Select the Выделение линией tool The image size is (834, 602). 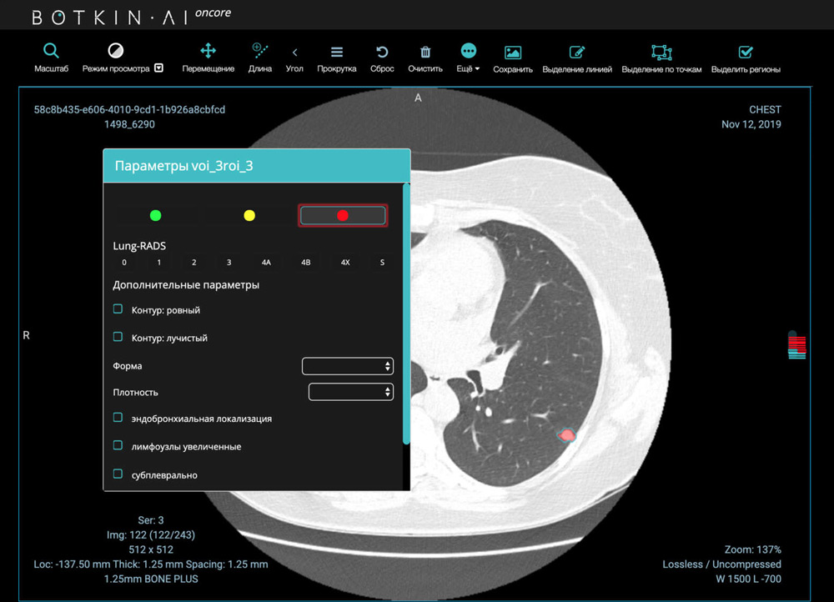click(x=577, y=52)
